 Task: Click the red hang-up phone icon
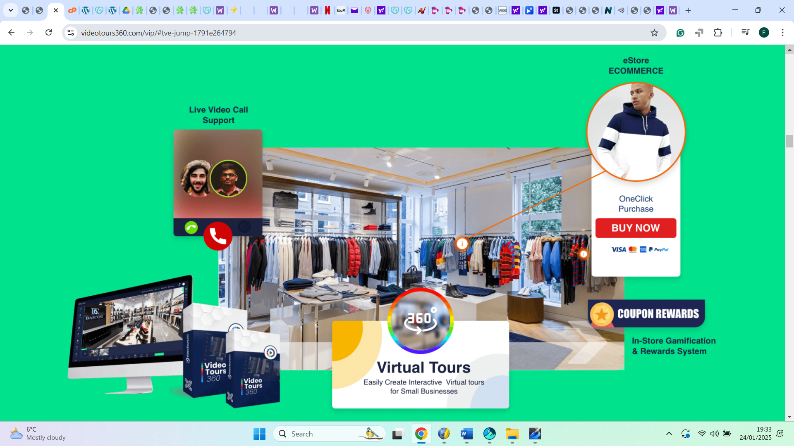tap(218, 236)
